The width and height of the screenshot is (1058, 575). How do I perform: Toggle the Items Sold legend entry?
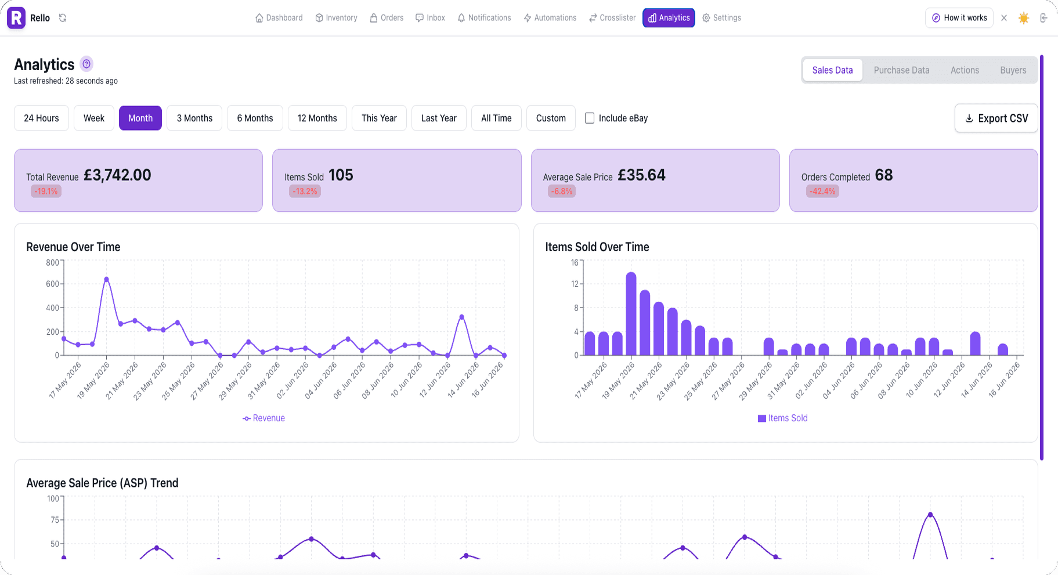(x=782, y=418)
